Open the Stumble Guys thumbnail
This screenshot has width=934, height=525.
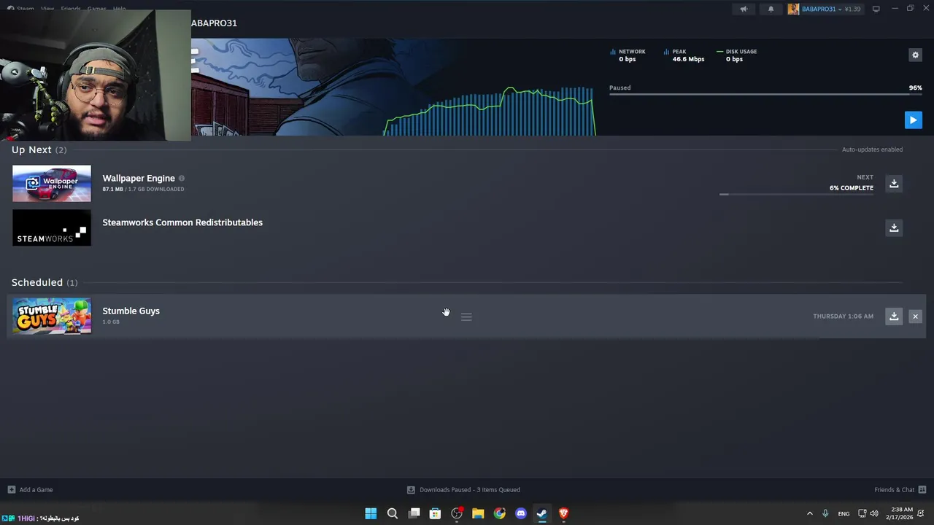click(x=52, y=316)
